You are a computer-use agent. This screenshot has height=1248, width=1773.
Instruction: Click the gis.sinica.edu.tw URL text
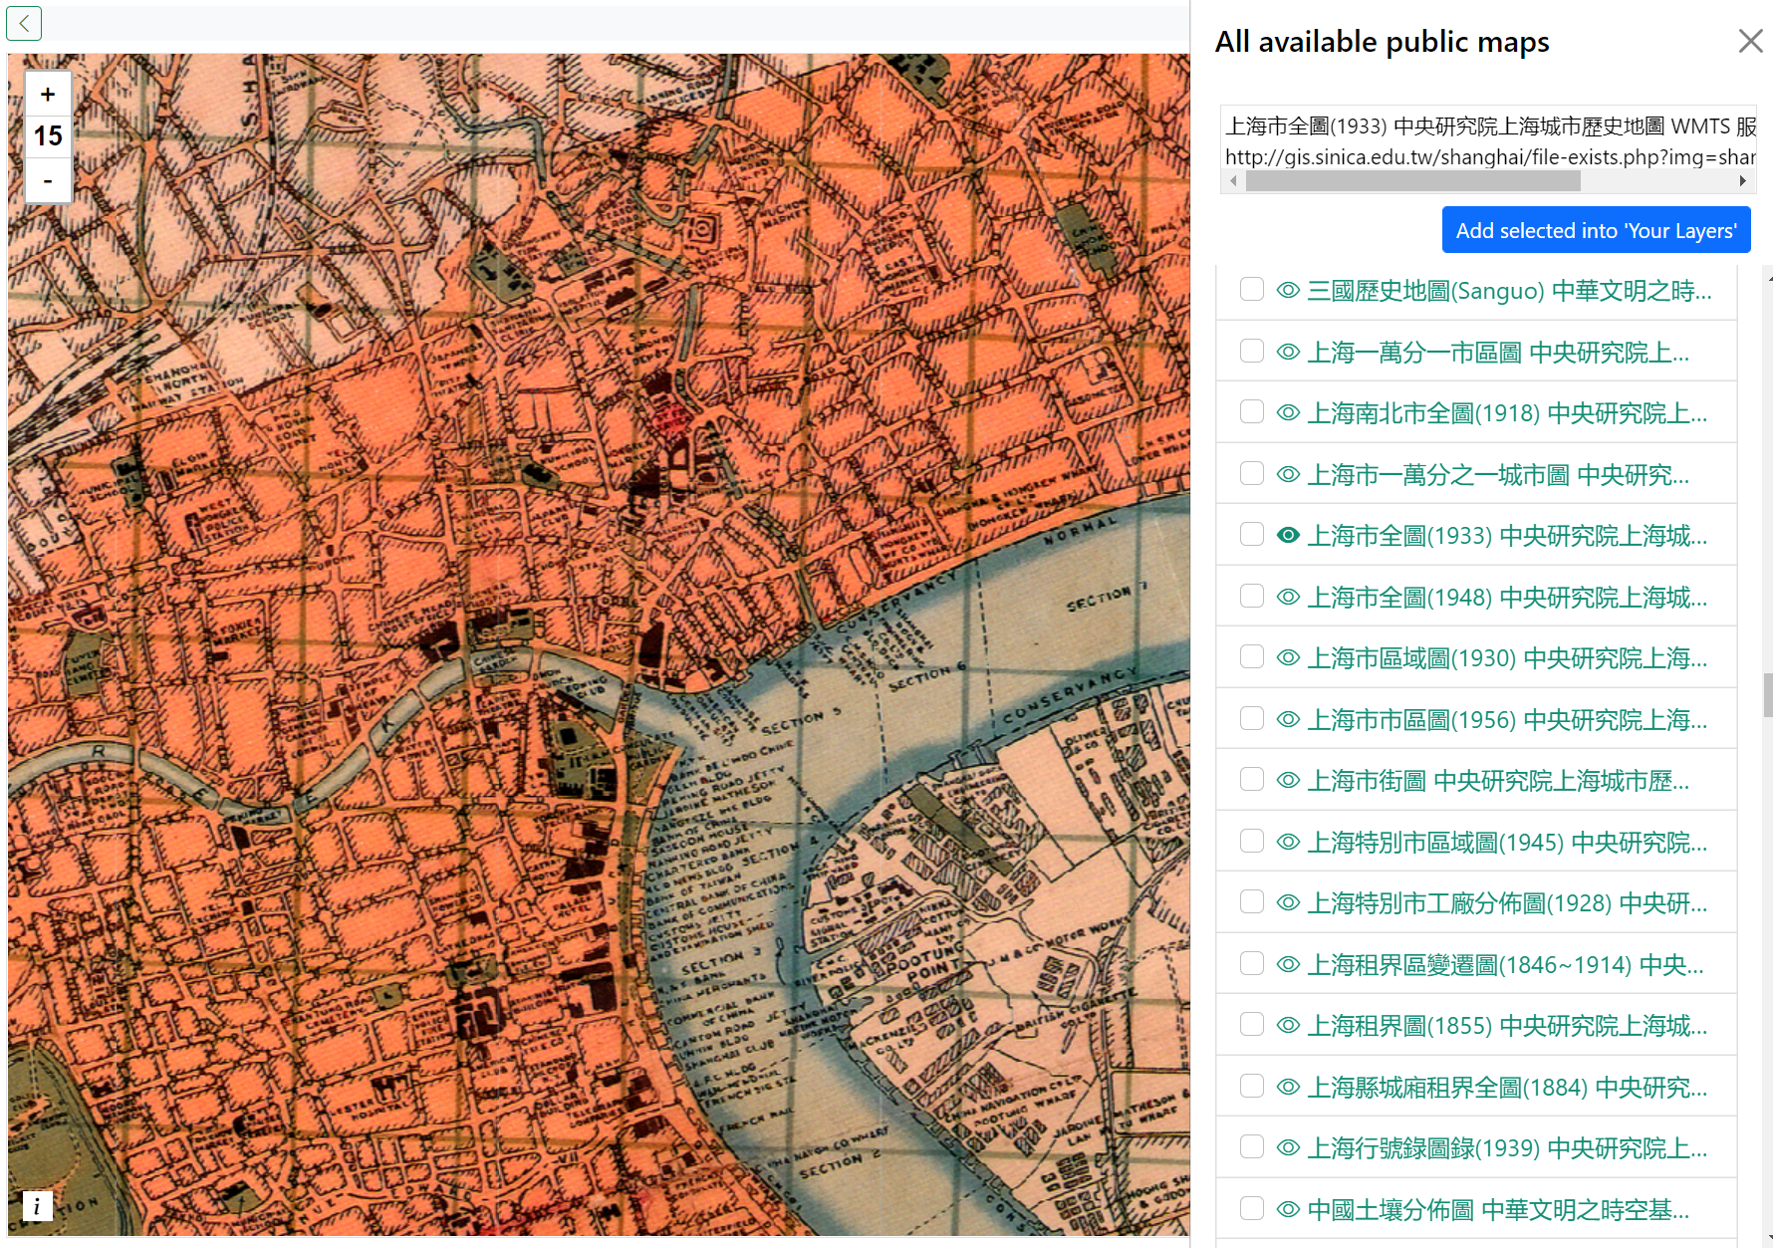(1490, 156)
